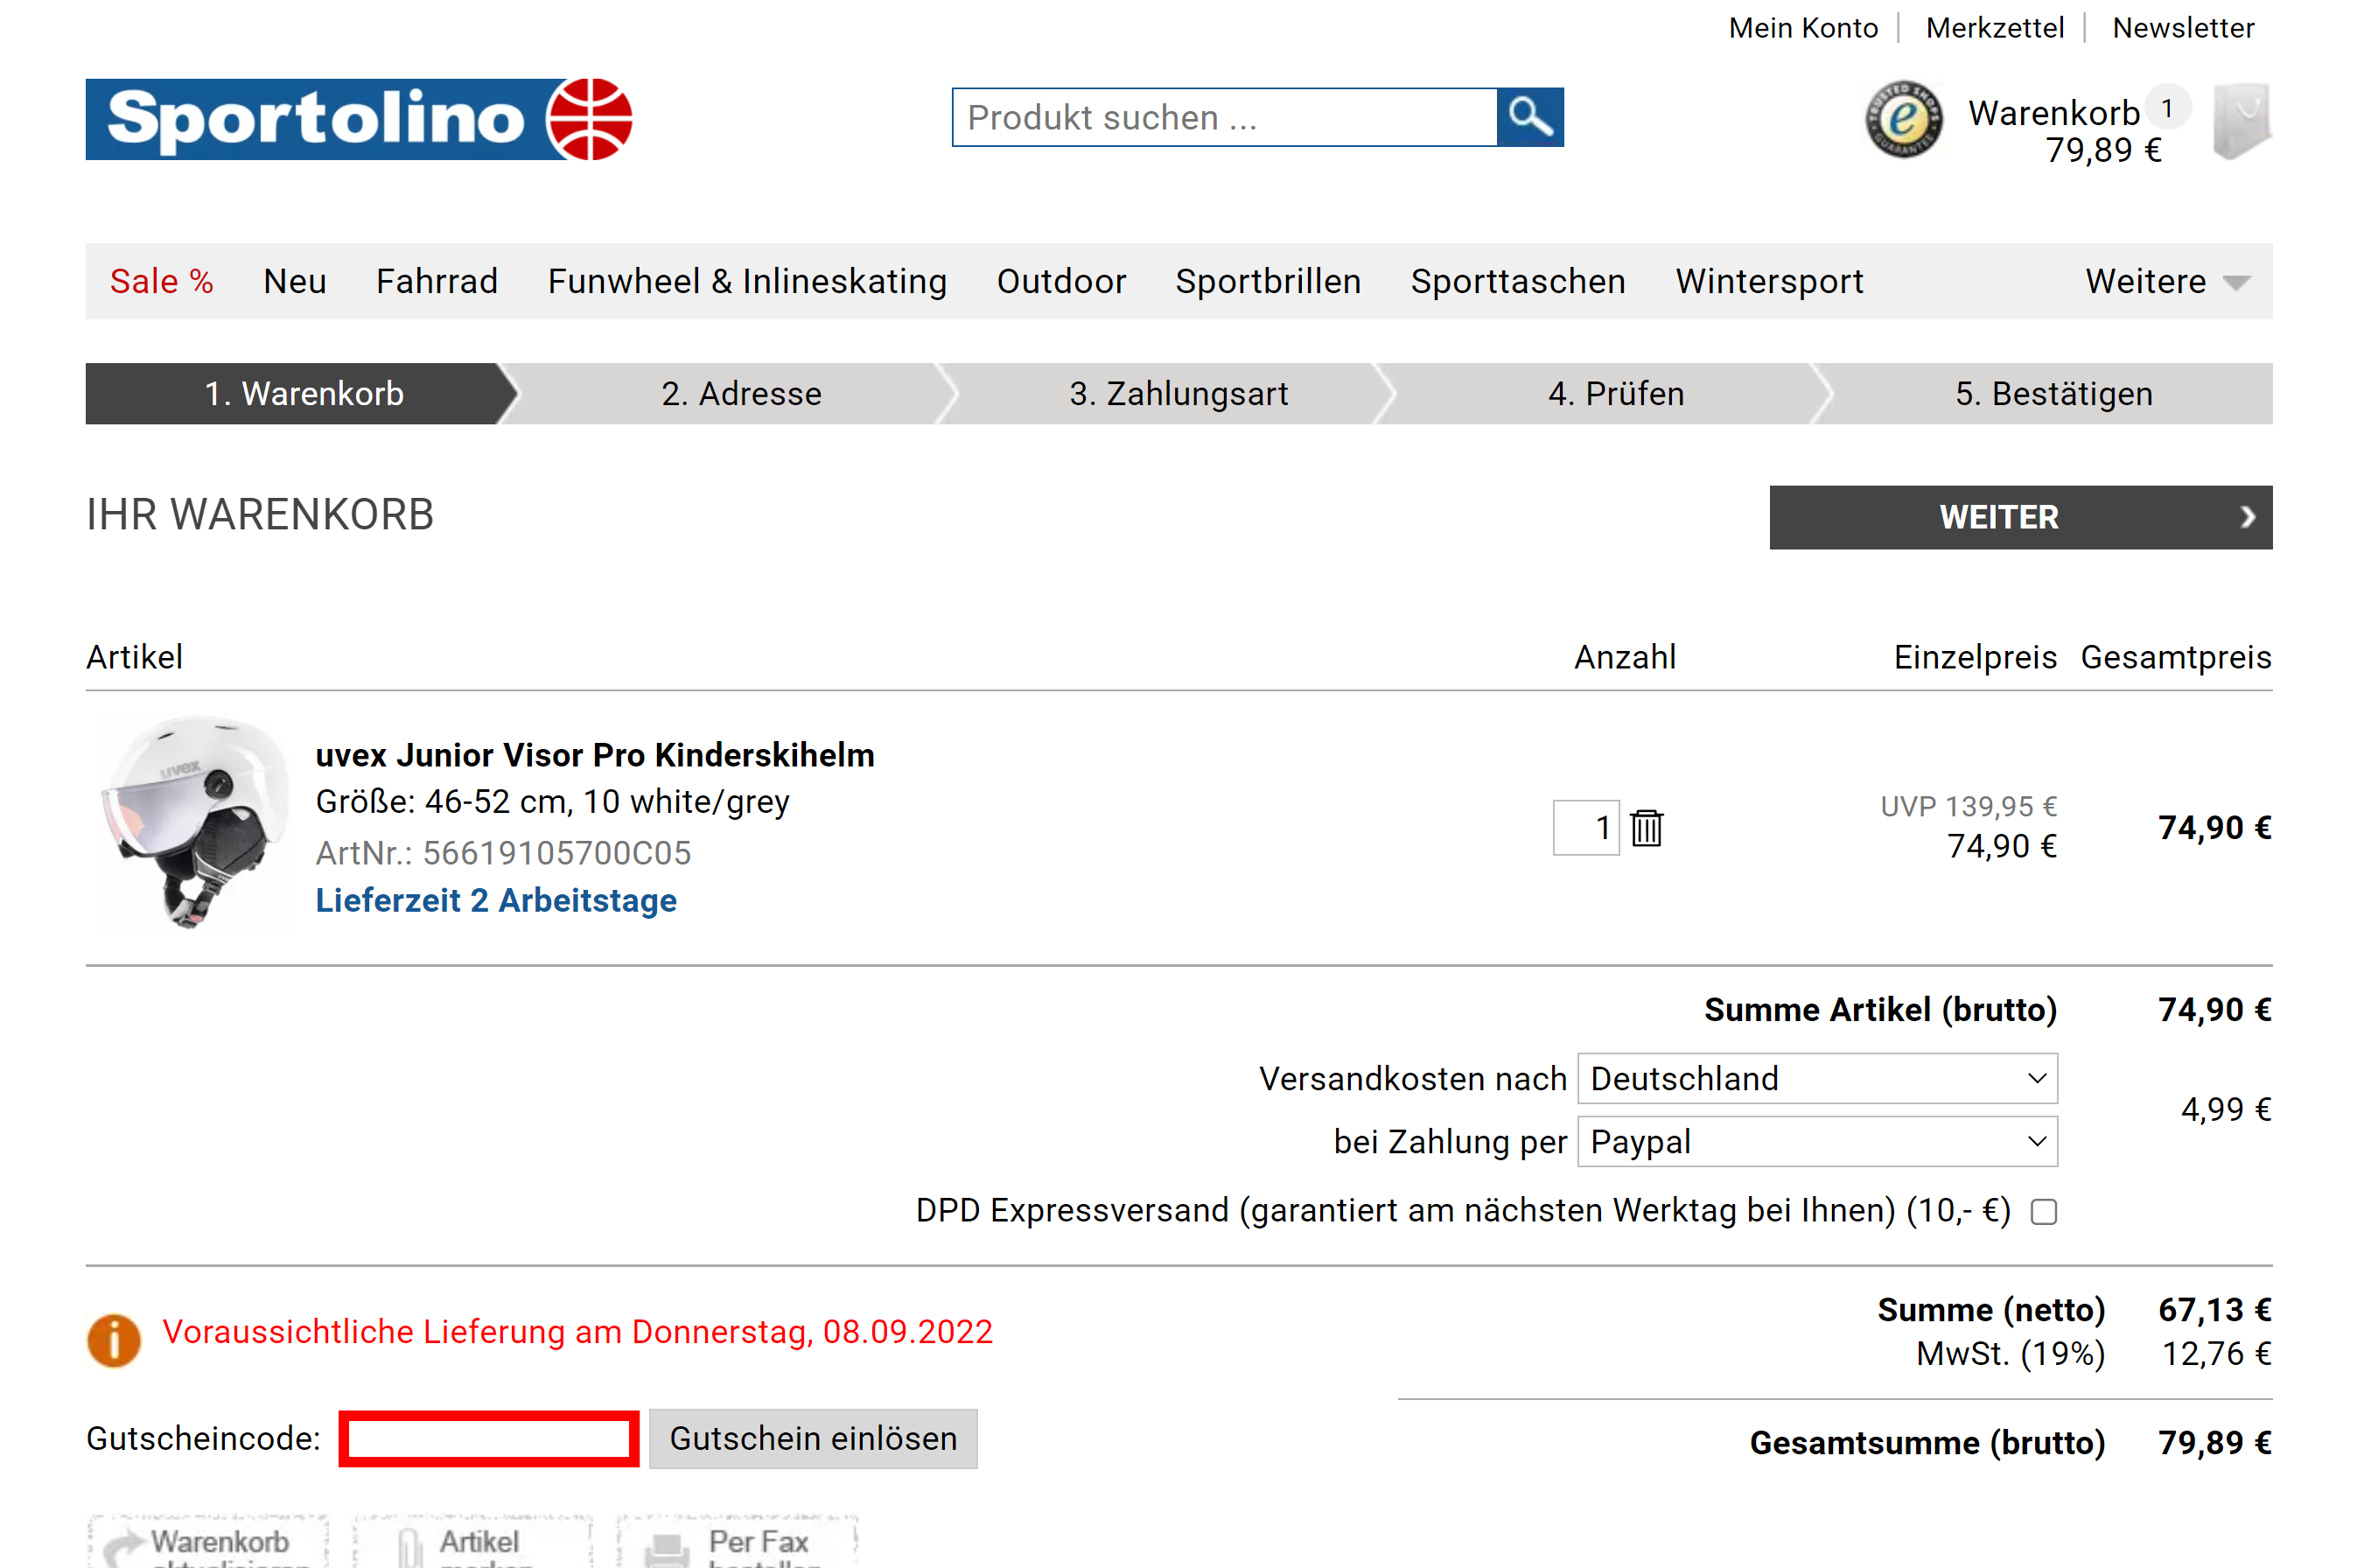Open the Sportbrillen category

pos(1268,281)
